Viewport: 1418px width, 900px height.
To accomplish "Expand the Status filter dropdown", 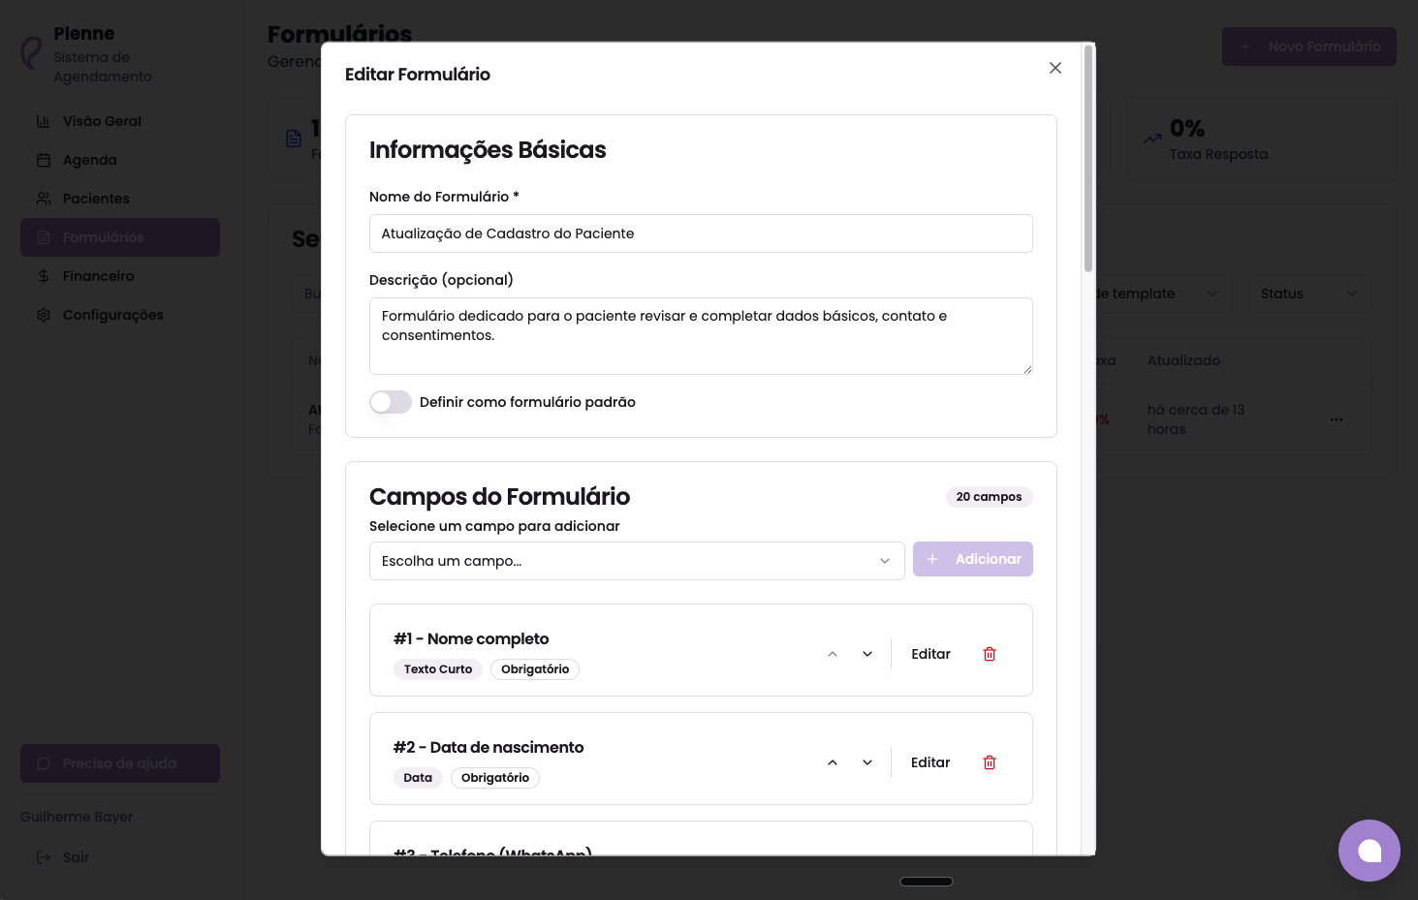I will click(x=1308, y=294).
